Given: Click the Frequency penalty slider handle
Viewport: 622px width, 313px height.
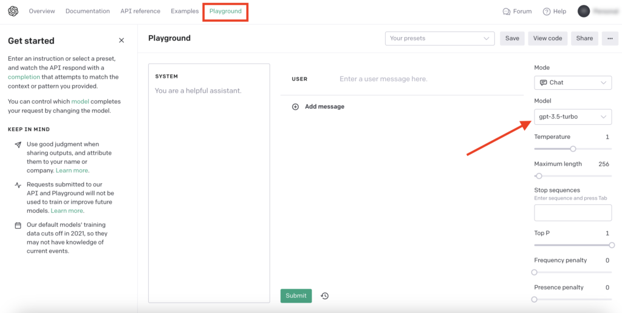Looking at the screenshot, I should tap(535, 272).
